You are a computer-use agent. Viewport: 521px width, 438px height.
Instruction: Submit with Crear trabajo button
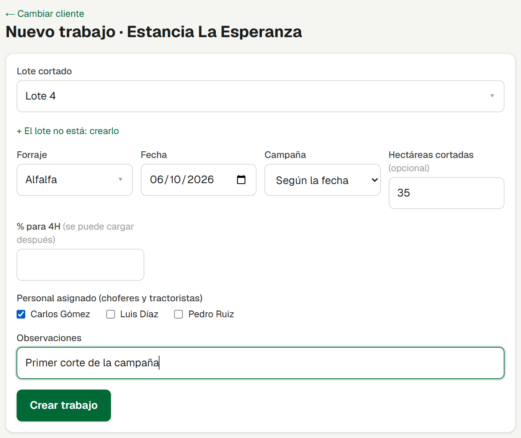coord(64,405)
